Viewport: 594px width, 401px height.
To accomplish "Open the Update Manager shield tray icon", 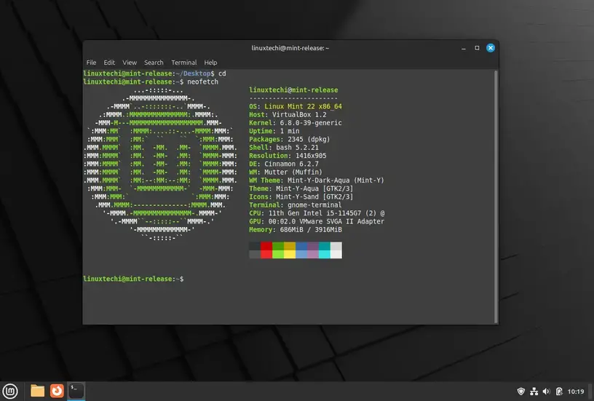I will pyautogui.click(x=521, y=391).
